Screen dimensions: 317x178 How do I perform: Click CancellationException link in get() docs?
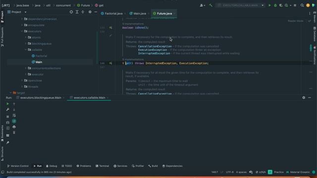pyautogui.click(x=155, y=46)
